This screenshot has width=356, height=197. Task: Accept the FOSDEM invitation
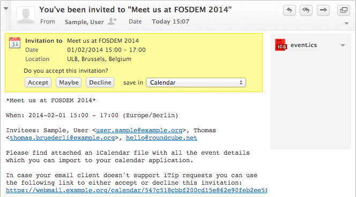(x=38, y=82)
